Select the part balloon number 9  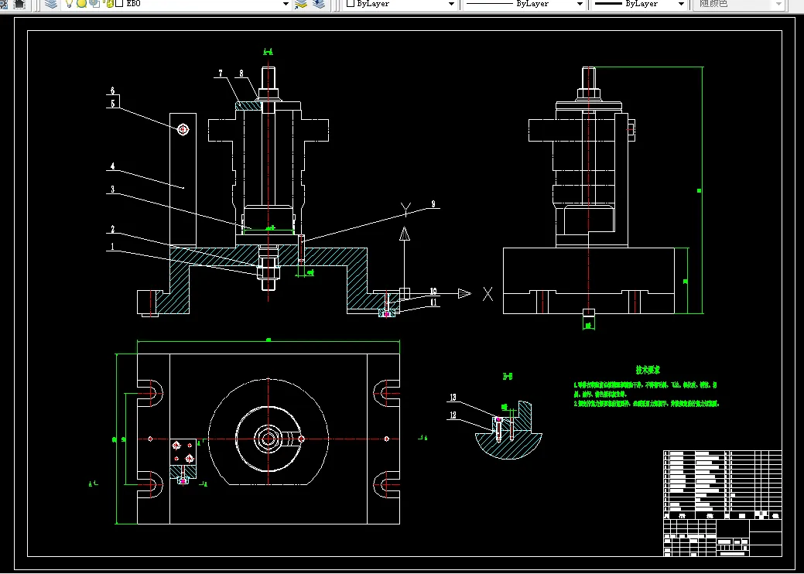[x=433, y=204]
